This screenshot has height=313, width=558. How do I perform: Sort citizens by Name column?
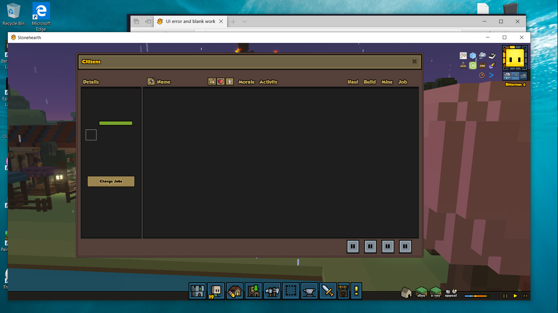[x=164, y=82]
